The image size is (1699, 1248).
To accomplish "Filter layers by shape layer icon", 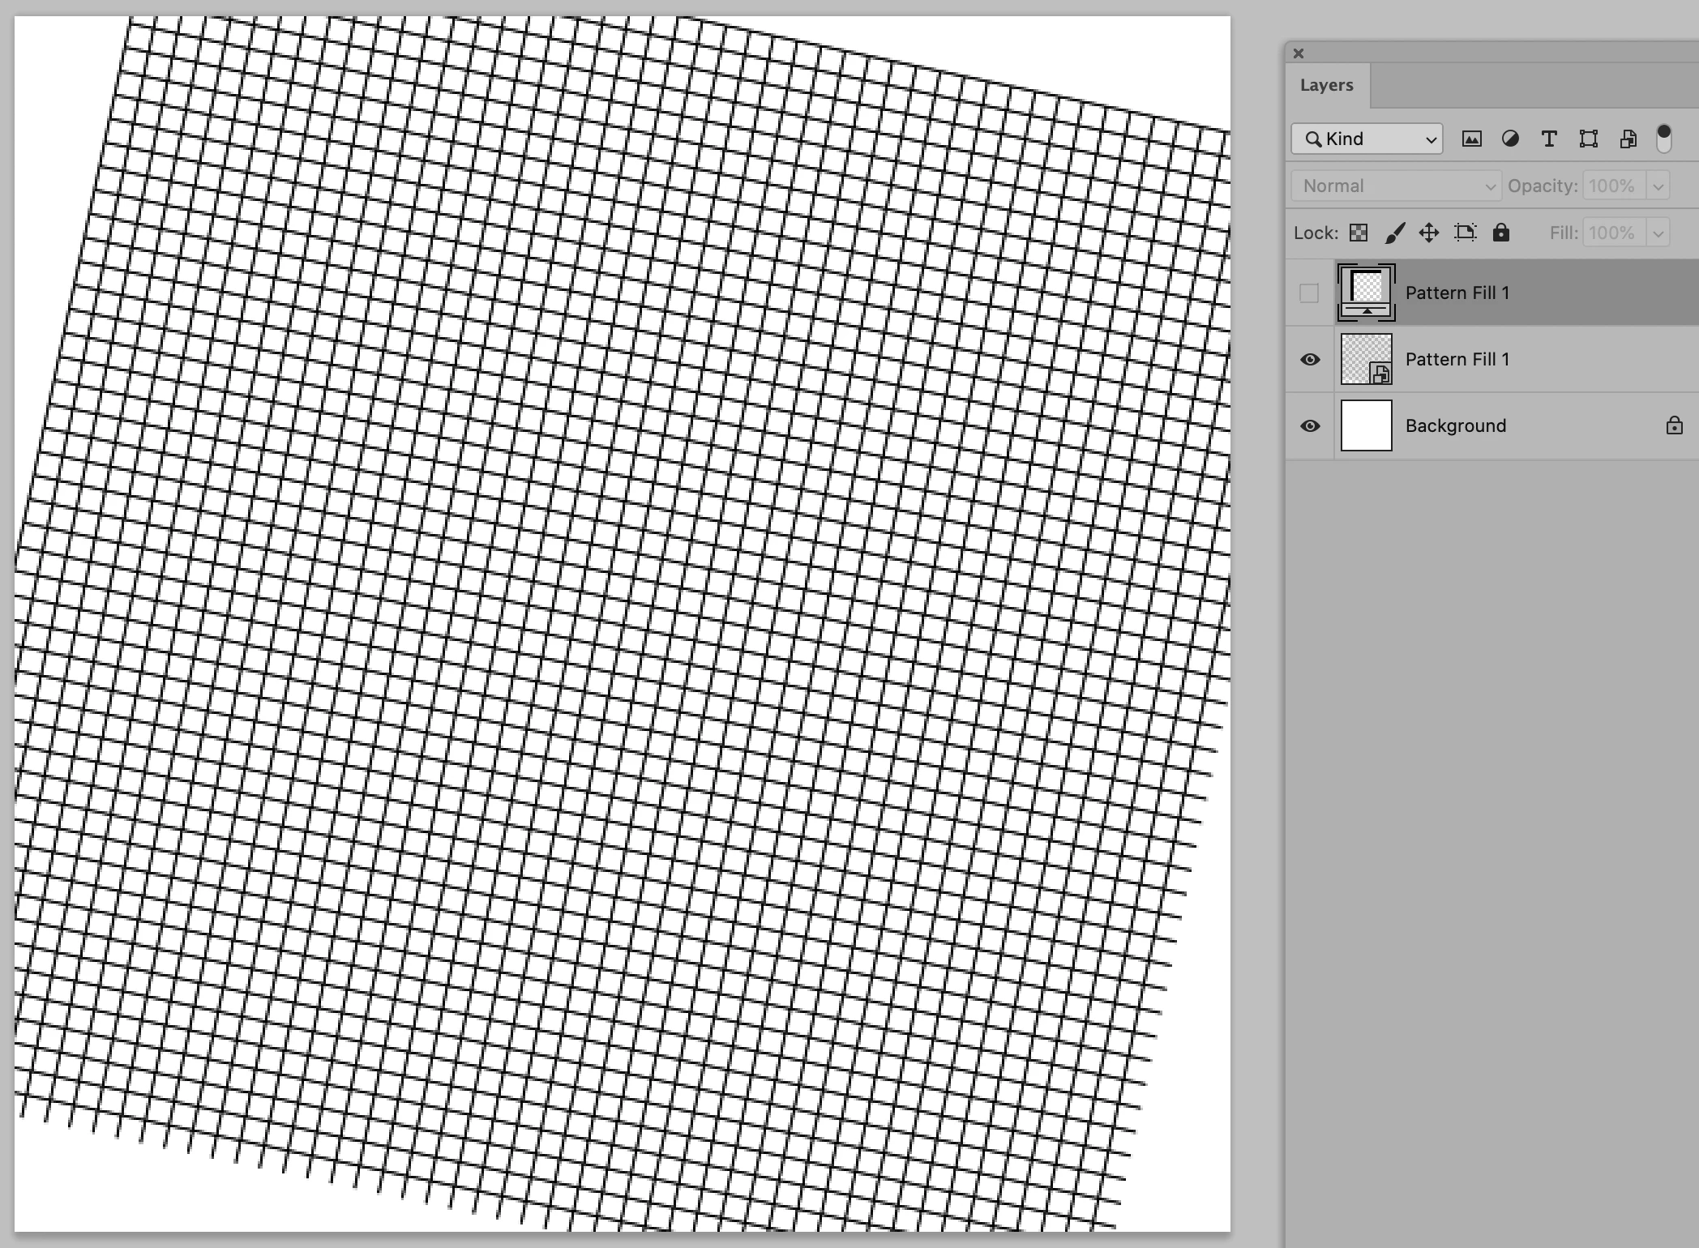I will (1588, 139).
